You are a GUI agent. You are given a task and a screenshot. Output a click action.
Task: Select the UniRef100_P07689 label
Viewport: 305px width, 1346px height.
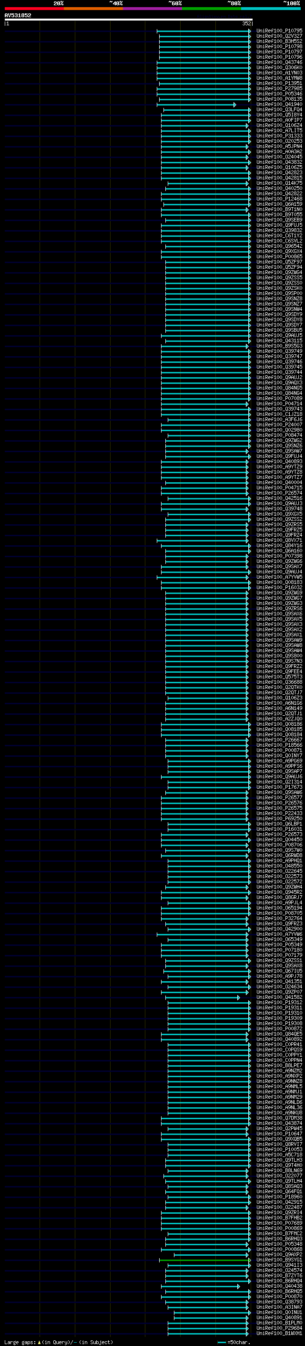click(x=279, y=1223)
